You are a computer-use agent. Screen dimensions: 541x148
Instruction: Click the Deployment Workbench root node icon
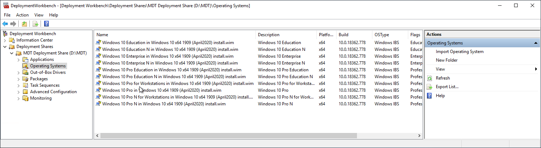pyautogui.click(x=5, y=34)
